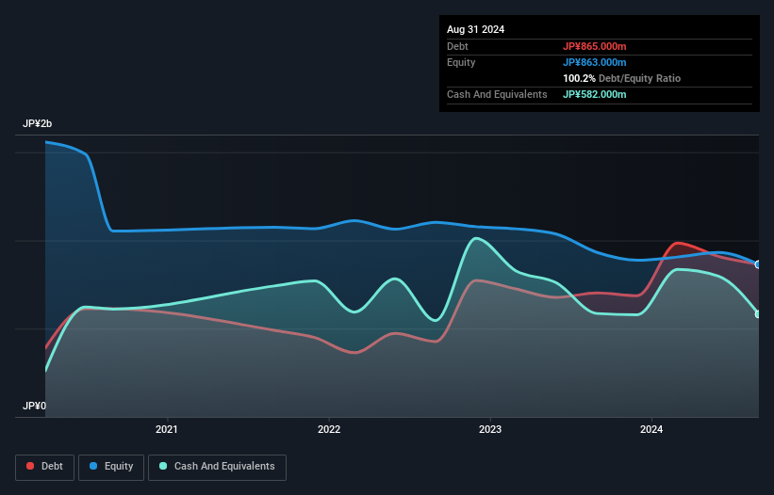Screen dimensions: 774x495
Task: Click the JP¥863.000m equity value
Action: point(594,62)
